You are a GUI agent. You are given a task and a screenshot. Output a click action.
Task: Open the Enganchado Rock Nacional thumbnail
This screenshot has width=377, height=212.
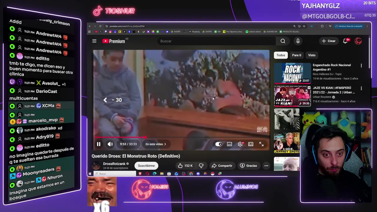(292, 73)
